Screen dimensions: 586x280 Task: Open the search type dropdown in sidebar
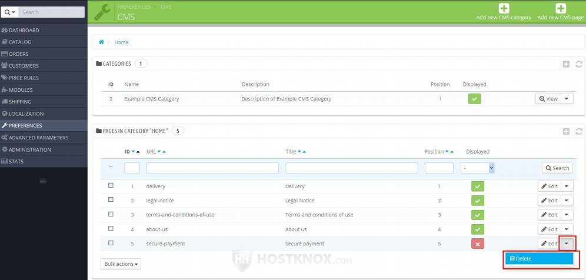[10, 12]
